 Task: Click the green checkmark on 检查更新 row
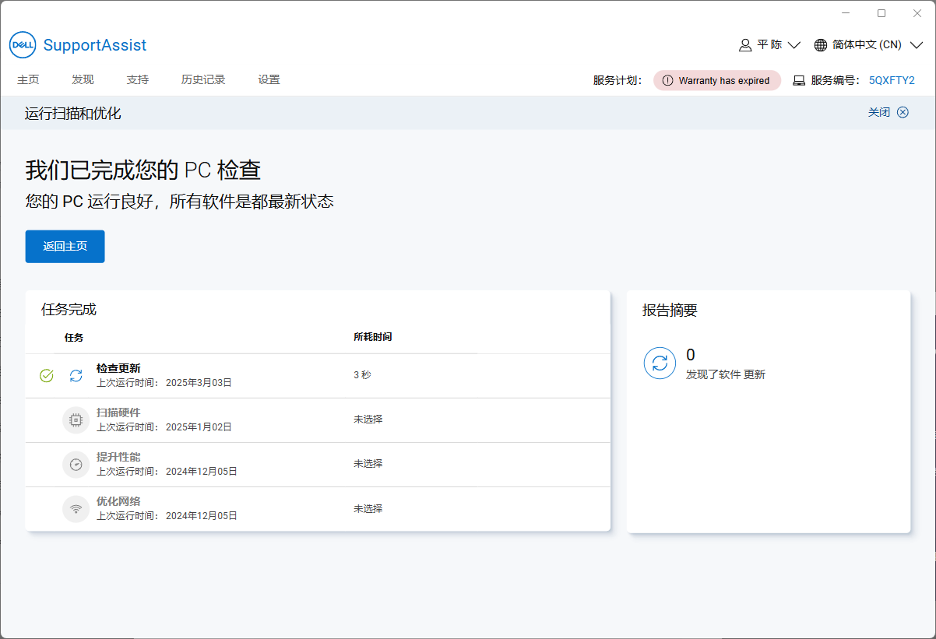point(46,376)
